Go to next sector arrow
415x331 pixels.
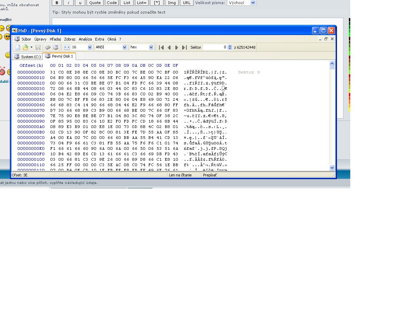coord(176,47)
